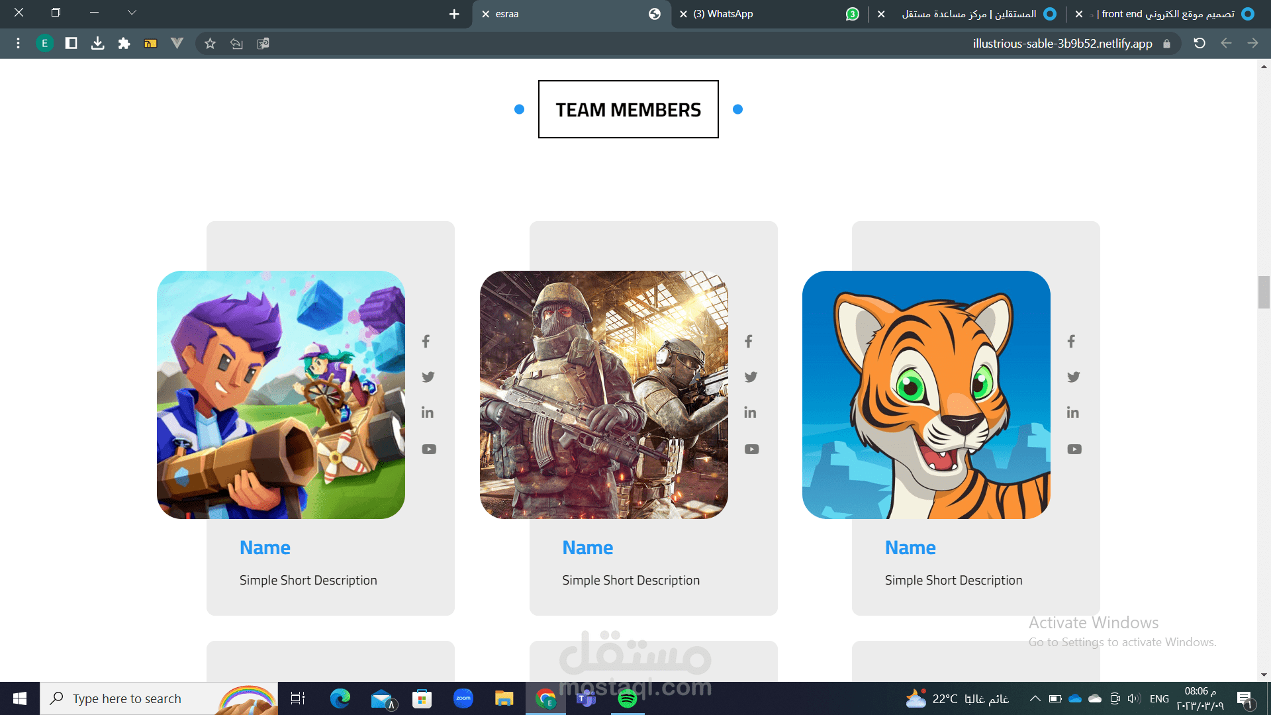
Task: Click Simple Short Description under soldiers image
Action: (631, 580)
